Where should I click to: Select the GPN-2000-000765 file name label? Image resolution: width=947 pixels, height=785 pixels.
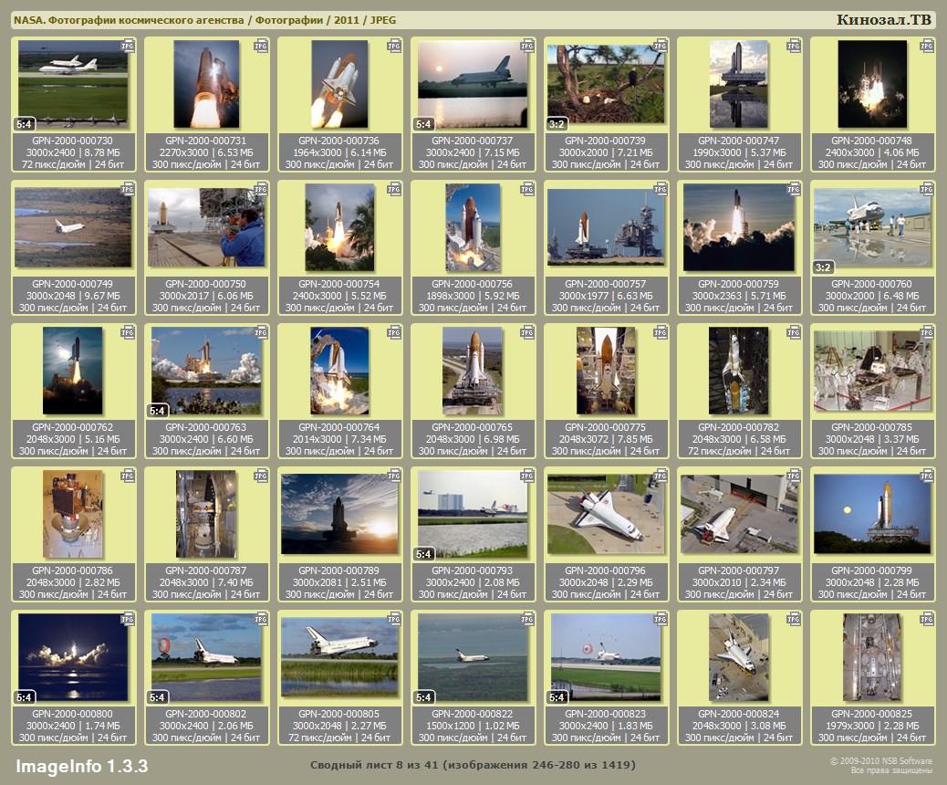[x=473, y=427]
